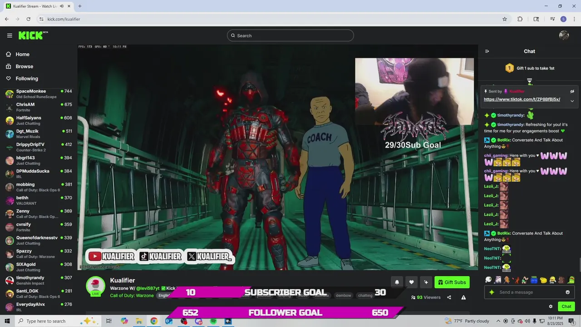Click the green frog emote in quick emote bar
Viewport: 581px width, 327px height.
coord(571,280)
